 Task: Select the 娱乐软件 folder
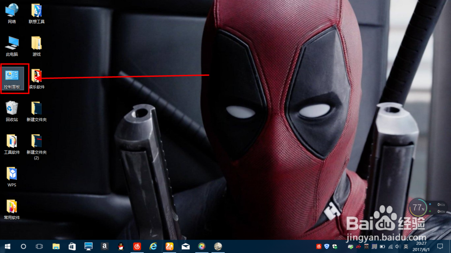point(37,79)
